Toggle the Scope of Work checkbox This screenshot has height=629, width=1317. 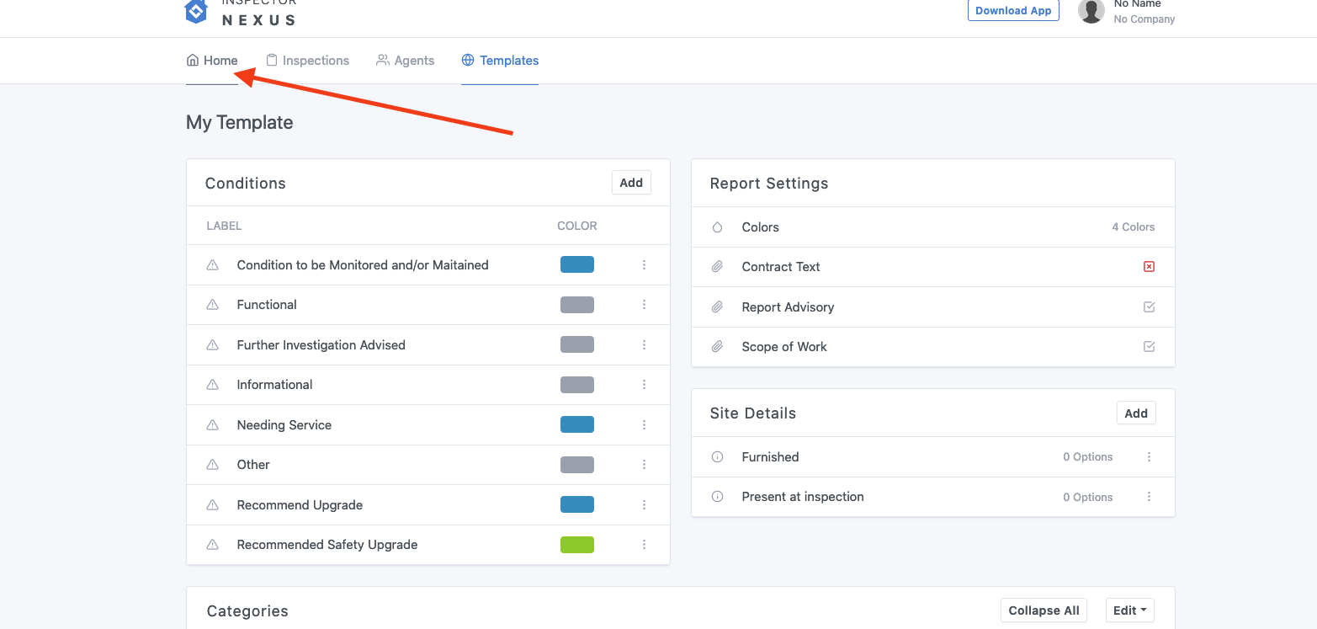pyautogui.click(x=1149, y=347)
